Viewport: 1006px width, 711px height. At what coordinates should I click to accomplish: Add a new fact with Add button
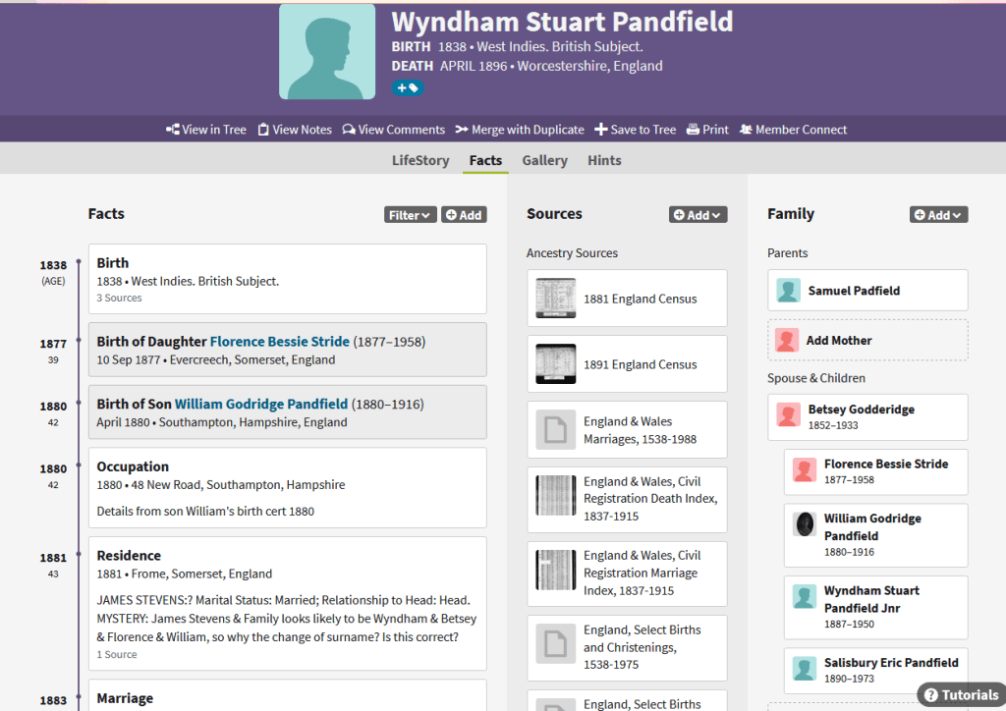pyautogui.click(x=464, y=215)
